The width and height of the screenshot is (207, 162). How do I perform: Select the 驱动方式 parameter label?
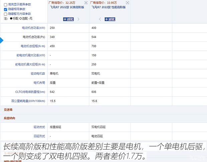click(x=39, y=127)
